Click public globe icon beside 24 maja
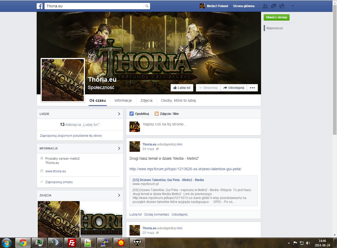 pyautogui.click(x=157, y=149)
